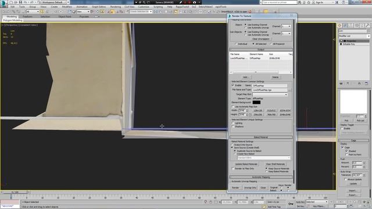Click the 512x512 size preset button
This screenshot has width=372, height=209.
(x=271, y=111)
